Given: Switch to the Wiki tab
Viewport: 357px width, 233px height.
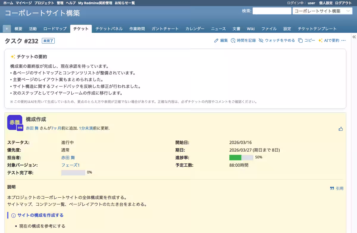Looking at the screenshot, I should 250,29.
